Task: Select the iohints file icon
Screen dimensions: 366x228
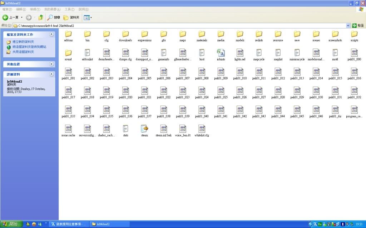Action: pos(221,53)
